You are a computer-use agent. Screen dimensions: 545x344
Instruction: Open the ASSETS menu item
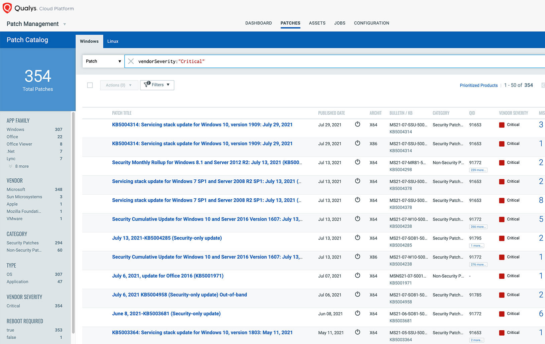317,23
